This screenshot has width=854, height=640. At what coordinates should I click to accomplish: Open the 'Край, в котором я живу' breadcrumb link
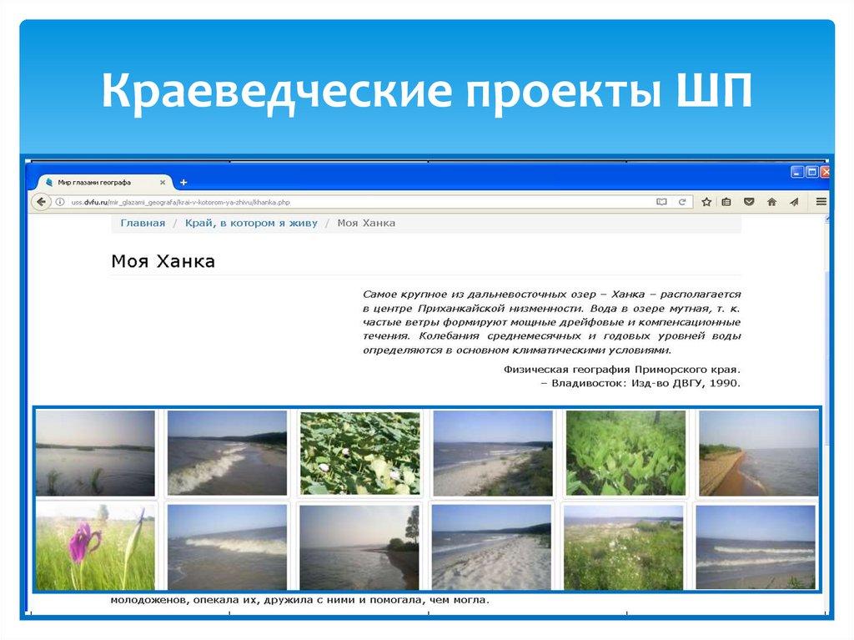(251, 223)
